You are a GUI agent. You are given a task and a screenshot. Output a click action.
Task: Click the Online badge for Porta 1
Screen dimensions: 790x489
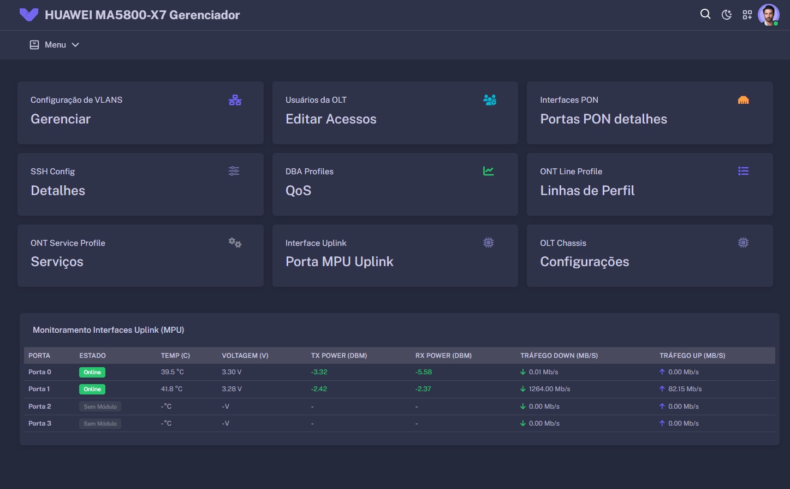pyautogui.click(x=92, y=389)
